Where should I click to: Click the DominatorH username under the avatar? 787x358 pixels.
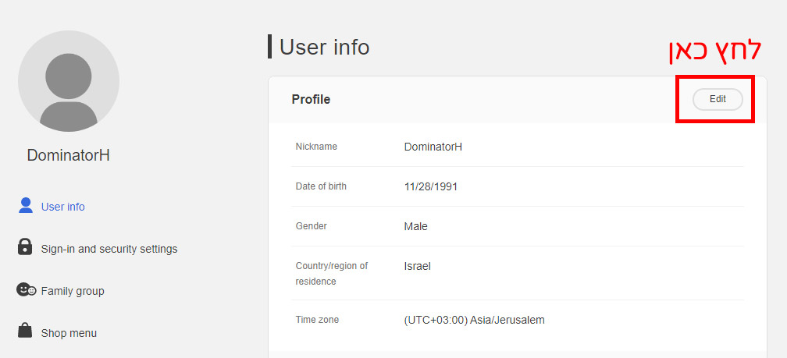(68, 155)
